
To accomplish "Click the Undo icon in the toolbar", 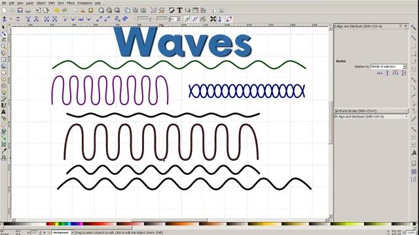I will coord(57,10).
